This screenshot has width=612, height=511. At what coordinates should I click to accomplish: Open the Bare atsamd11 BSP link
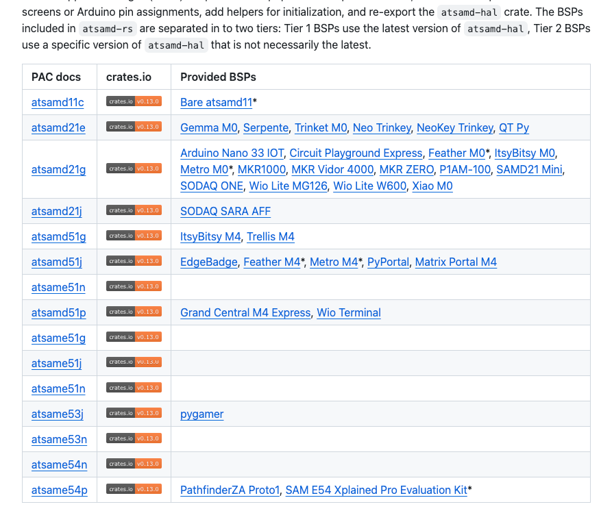pos(217,102)
